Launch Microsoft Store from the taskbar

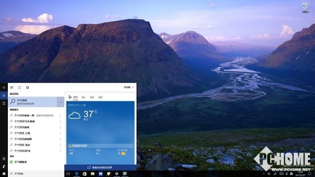coord(85,174)
